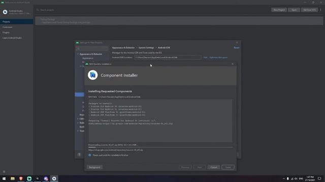The width and height of the screenshot is (325, 182).
Task: Select Appearance item in Settings tree
Action: [x=88, y=58]
